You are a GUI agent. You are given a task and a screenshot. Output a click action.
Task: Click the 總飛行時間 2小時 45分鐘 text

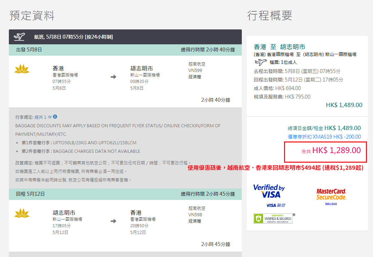[208, 194]
